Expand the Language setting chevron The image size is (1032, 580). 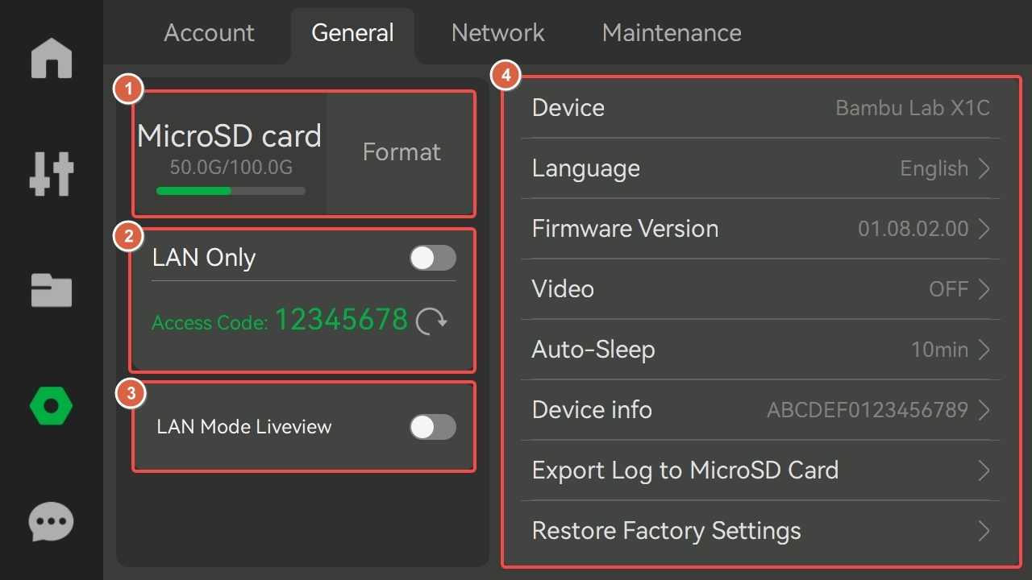tap(984, 168)
